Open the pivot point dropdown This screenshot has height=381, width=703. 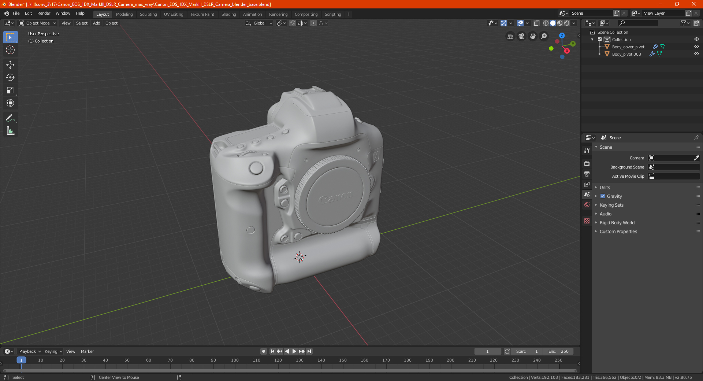(281, 23)
